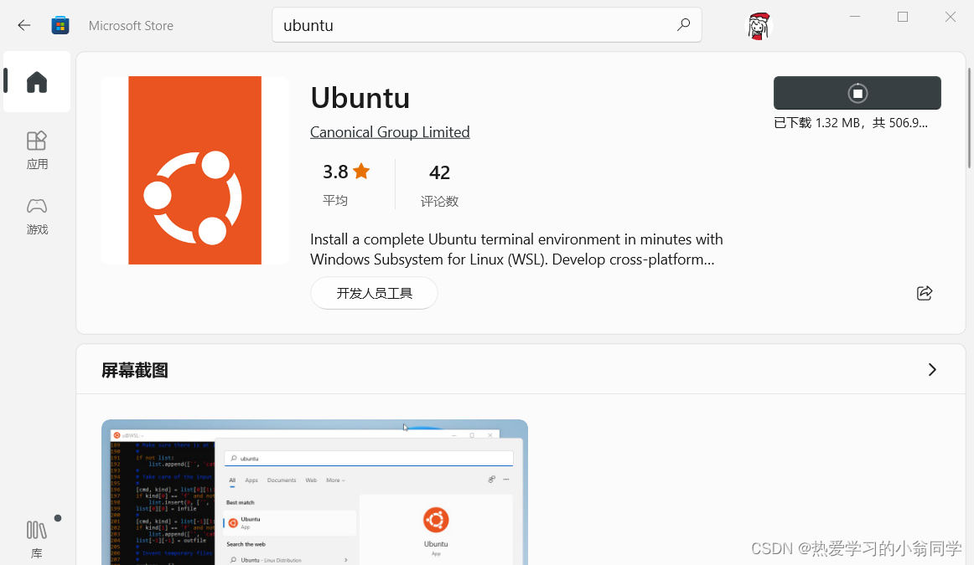
Task: Go back with the arrow icon
Action: [24, 25]
